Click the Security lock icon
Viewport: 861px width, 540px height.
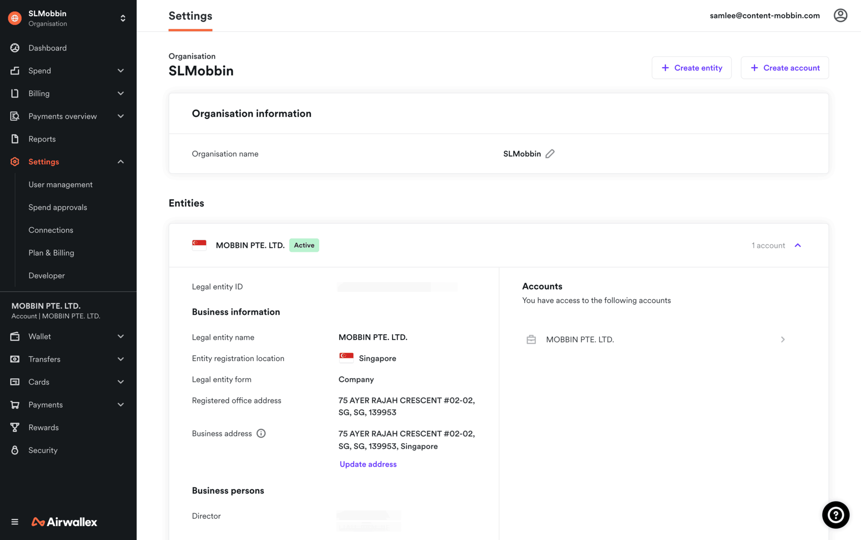[x=15, y=450]
